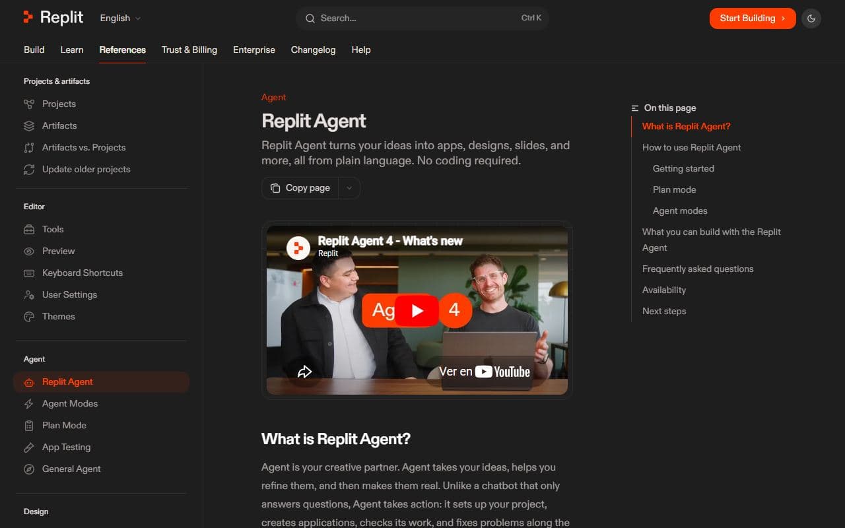The height and width of the screenshot is (528, 845).
Task: Click the Keyboard Shortcuts keyboard icon
Action: click(29, 273)
